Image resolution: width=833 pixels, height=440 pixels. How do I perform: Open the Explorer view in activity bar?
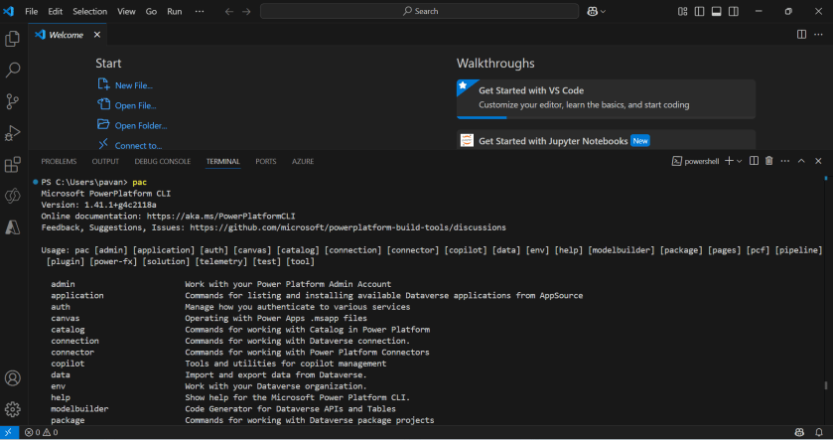click(x=13, y=40)
